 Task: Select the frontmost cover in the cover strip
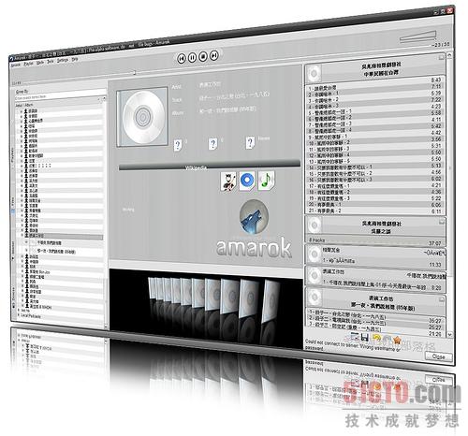[270, 301]
